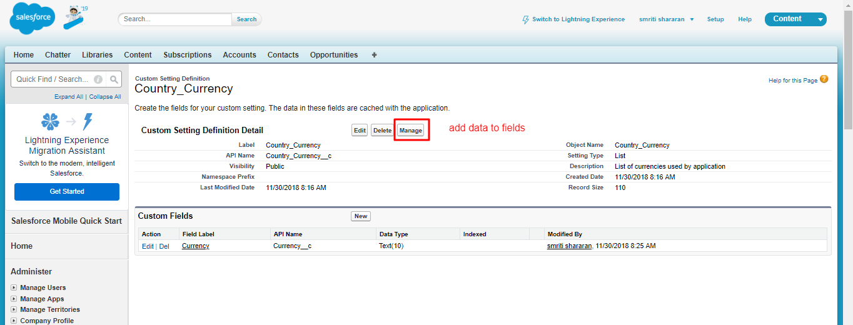Click the Indexed column header

(475, 234)
